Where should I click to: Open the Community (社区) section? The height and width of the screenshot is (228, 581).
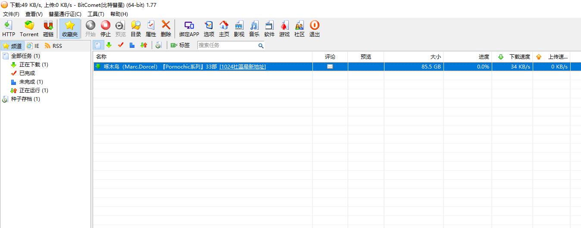pyautogui.click(x=300, y=28)
